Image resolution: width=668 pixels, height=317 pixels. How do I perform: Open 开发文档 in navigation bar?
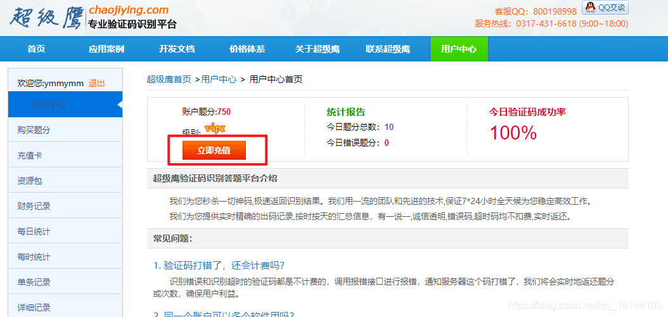(177, 49)
